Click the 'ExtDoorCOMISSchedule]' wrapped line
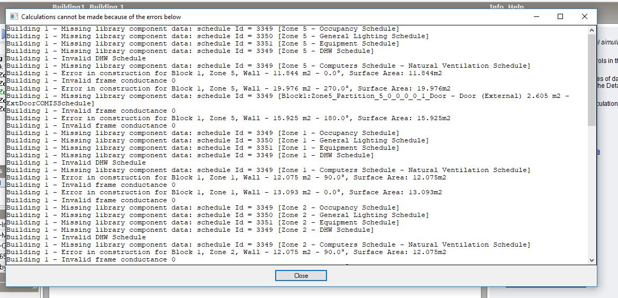 coord(50,103)
